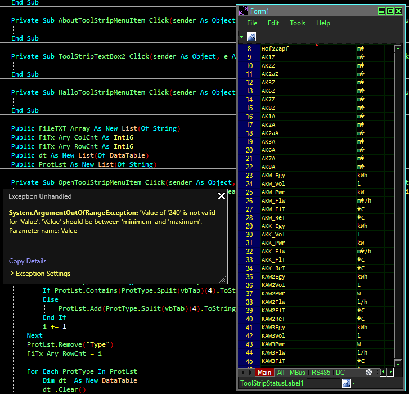This screenshot has width=409, height=394.
Task: Click the Form1 window title icon
Action: pos(244,11)
